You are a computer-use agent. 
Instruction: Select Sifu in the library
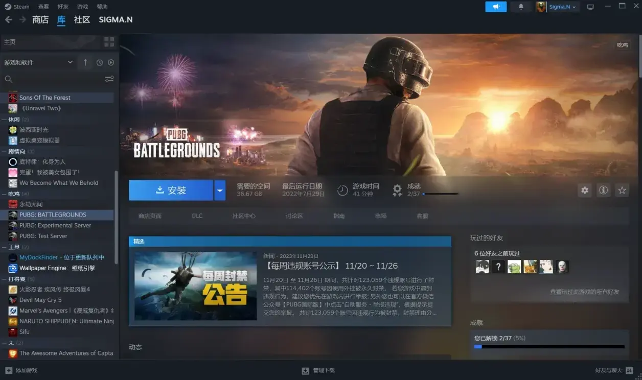(57, 332)
